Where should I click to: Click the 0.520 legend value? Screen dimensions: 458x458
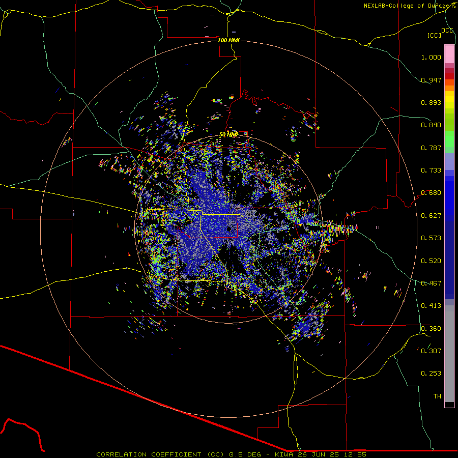point(431,261)
